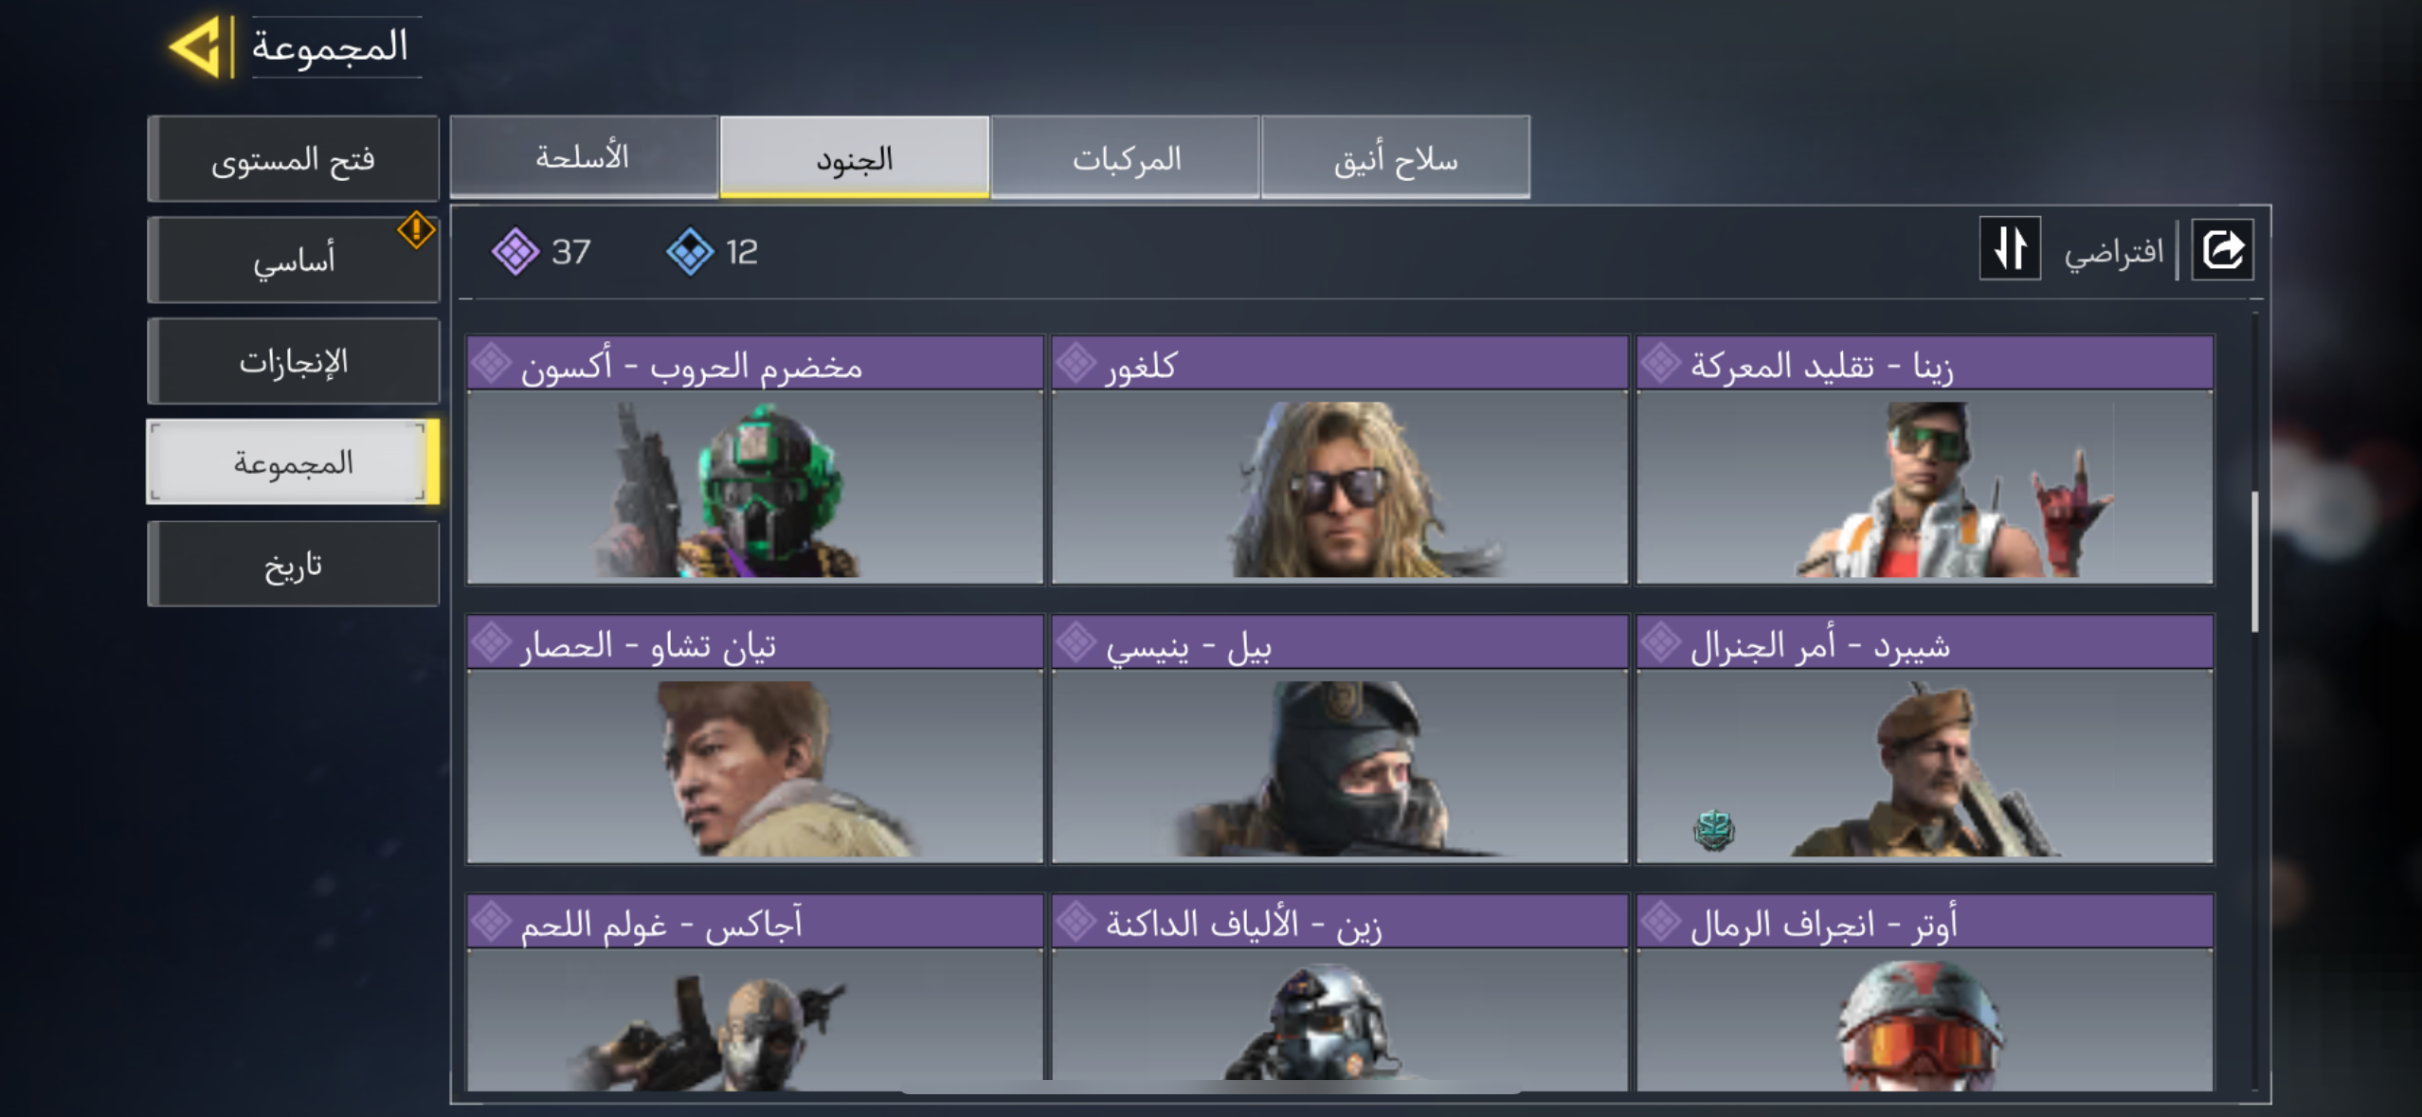Click the yellow back arrow icon

pos(196,45)
